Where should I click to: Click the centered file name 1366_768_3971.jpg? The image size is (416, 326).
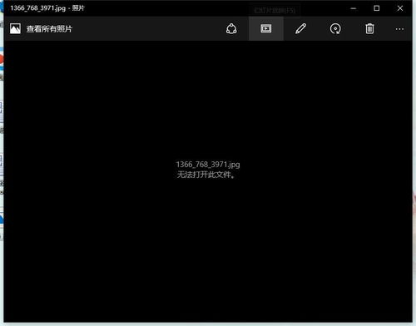[208, 165]
